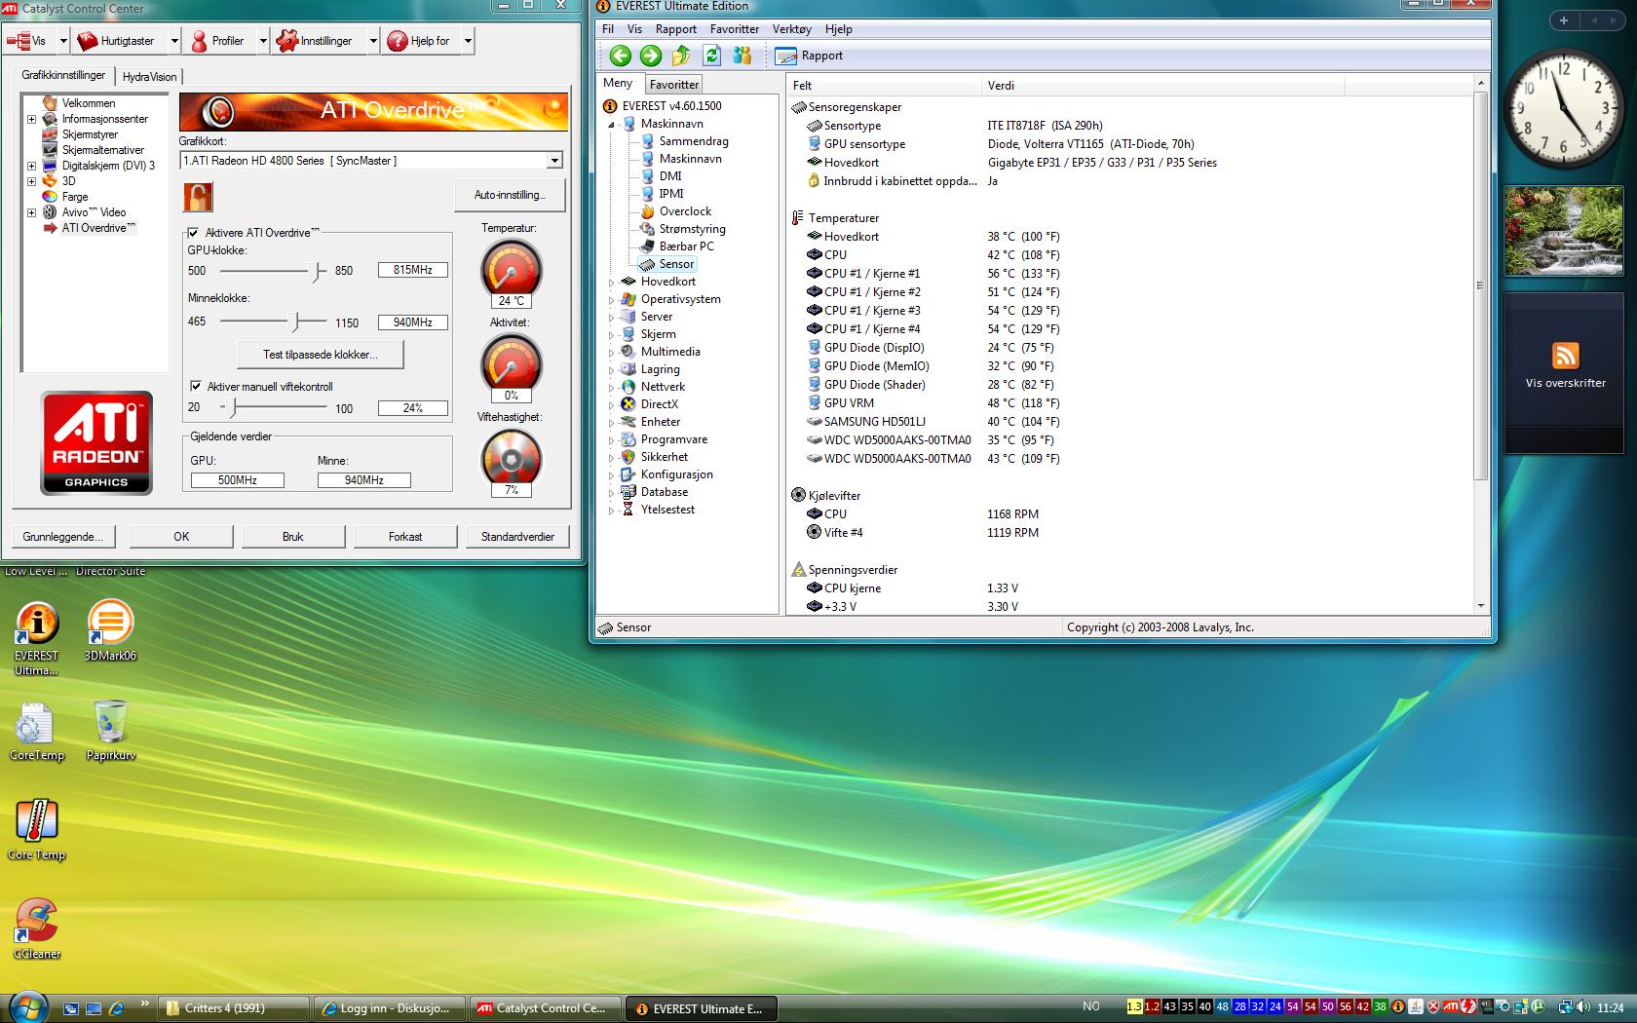Click the RSS feed icon in sidebar gadget
The width and height of the screenshot is (1637, 1023).
tap(1565, 355)
